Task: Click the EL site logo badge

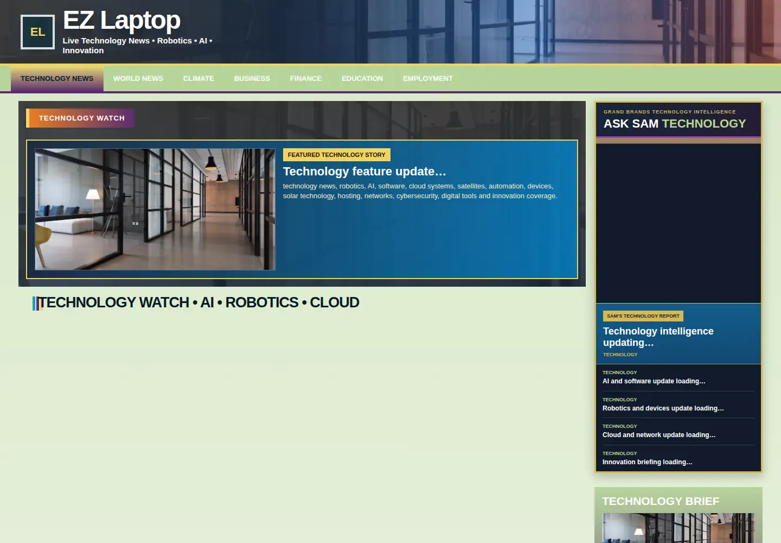Action: [37, 32]
